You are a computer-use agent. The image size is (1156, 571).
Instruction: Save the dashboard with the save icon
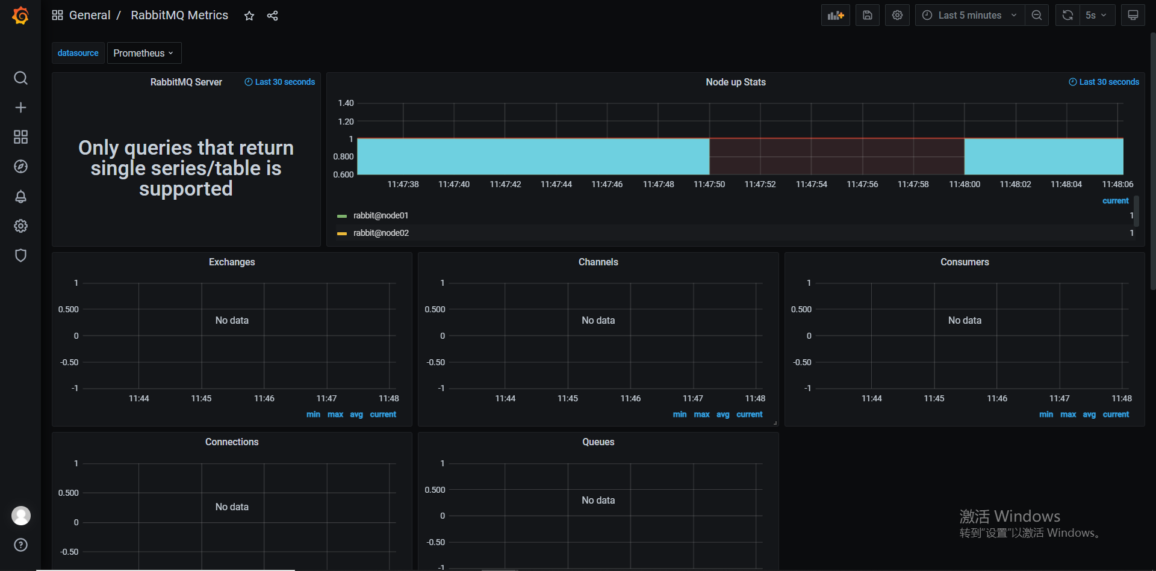coord(867,15)
